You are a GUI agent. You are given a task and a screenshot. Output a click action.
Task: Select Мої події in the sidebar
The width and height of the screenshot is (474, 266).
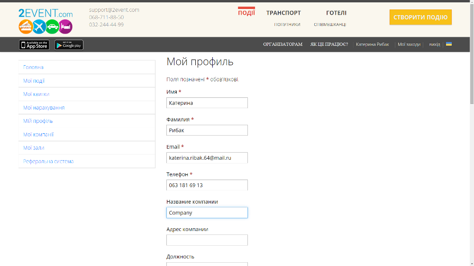pyautogui.click(x=34, y=81)
